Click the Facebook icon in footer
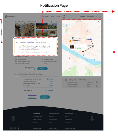Viewport: 118px width, 138px height. 18,128
